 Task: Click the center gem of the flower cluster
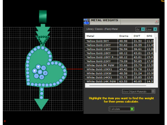40,72
